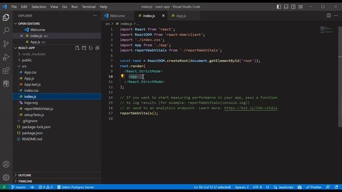The image size is (342, 192).
Task: Toggle the primary side bar
Action: pos(279,7)
